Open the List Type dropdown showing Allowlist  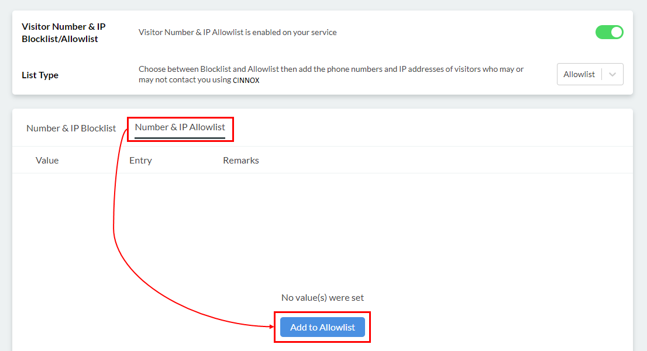click(579, 74)
